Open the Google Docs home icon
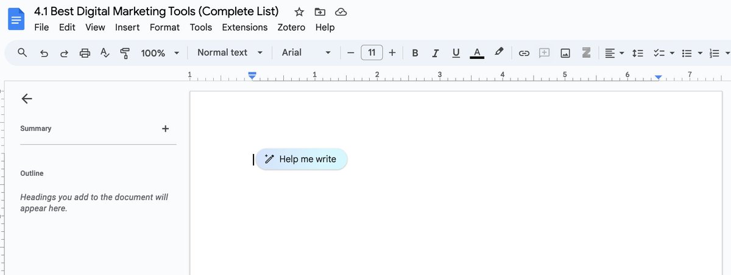731x275 pixels. (x=16, y=19)
